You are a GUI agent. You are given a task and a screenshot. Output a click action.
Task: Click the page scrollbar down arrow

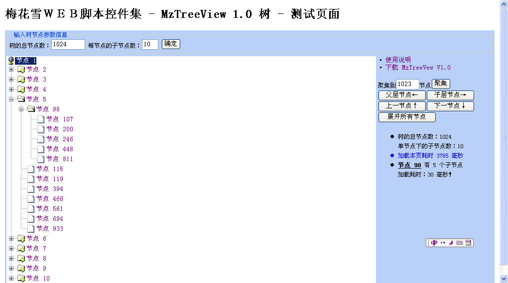tap(504, 279)
